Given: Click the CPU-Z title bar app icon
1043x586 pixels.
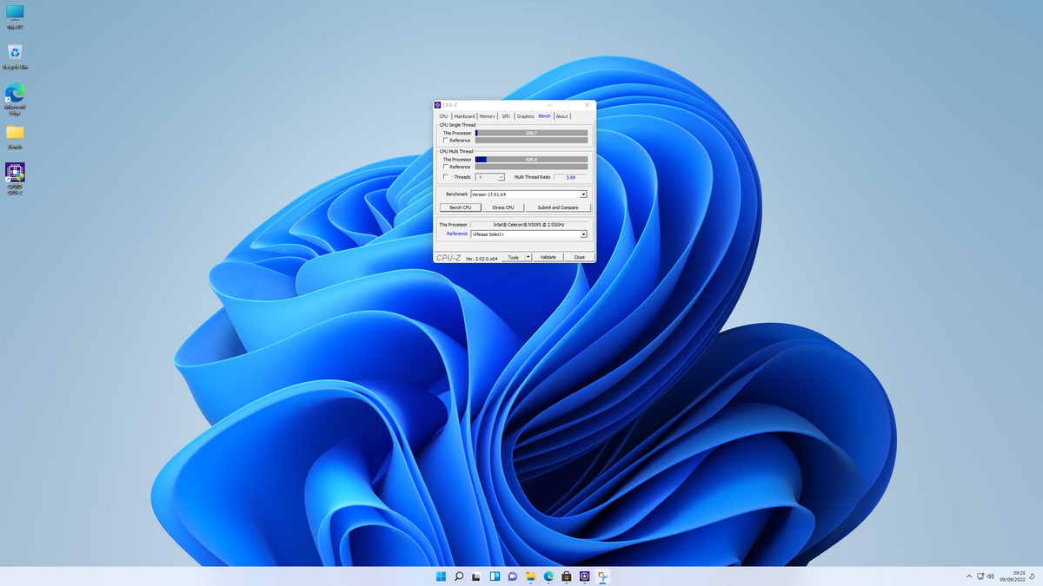Looking at the screenshot, I should click(x=438, y=105).
